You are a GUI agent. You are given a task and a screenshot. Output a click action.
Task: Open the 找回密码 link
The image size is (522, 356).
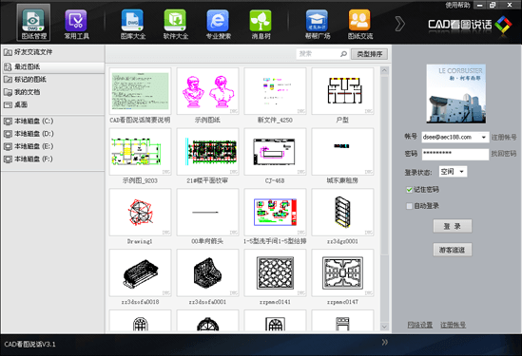click(504, 154)
